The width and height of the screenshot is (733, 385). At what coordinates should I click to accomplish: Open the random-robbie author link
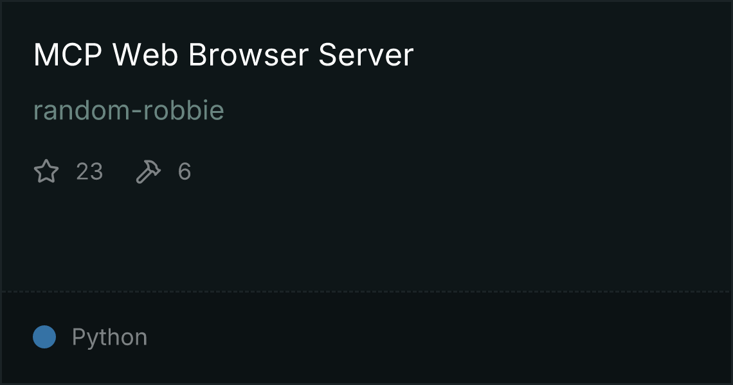point(129,110)
